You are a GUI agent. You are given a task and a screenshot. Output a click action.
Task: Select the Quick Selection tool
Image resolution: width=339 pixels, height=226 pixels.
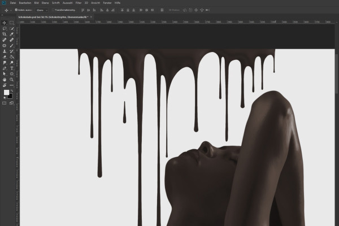[x=12, y=29]
